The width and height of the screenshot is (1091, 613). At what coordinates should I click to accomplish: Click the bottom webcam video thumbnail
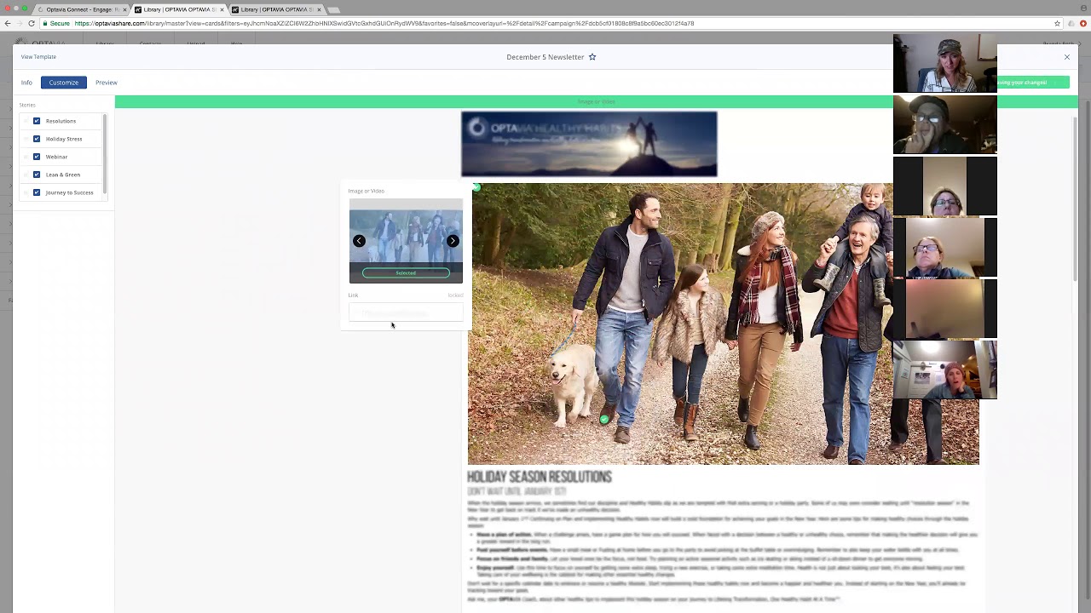[x=944, y=370]
